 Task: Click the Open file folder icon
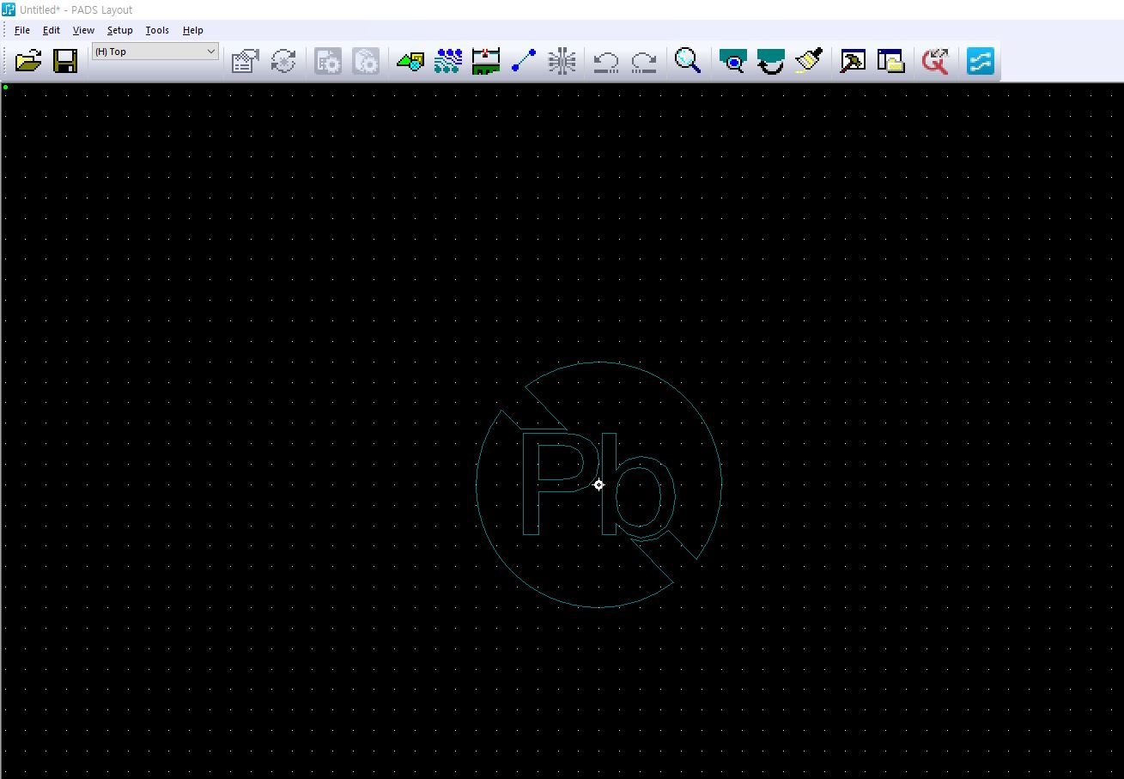(x=28, y=61)
